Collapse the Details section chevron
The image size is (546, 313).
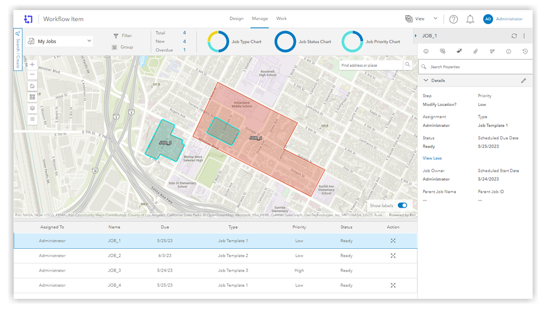[x=426, y=80]
